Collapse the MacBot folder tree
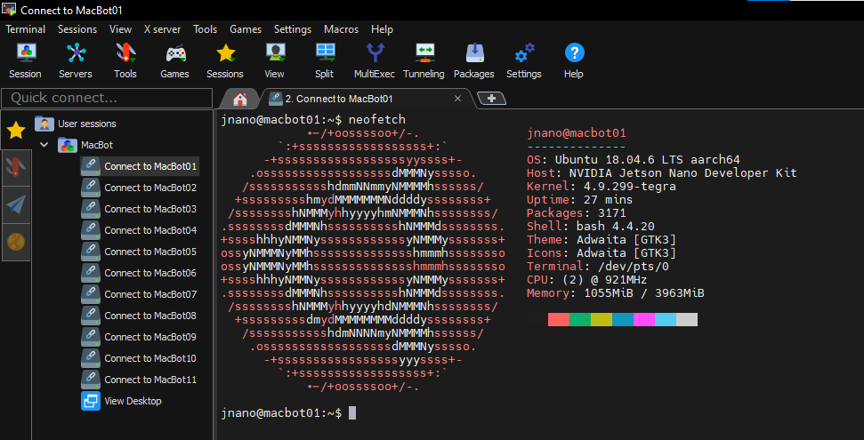Image resolution: width=864 pixels, height=440 pixels. coord(44,145)
